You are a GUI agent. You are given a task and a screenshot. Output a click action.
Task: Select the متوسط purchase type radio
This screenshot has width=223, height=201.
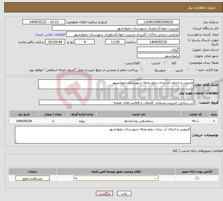[x=170, y=70]
